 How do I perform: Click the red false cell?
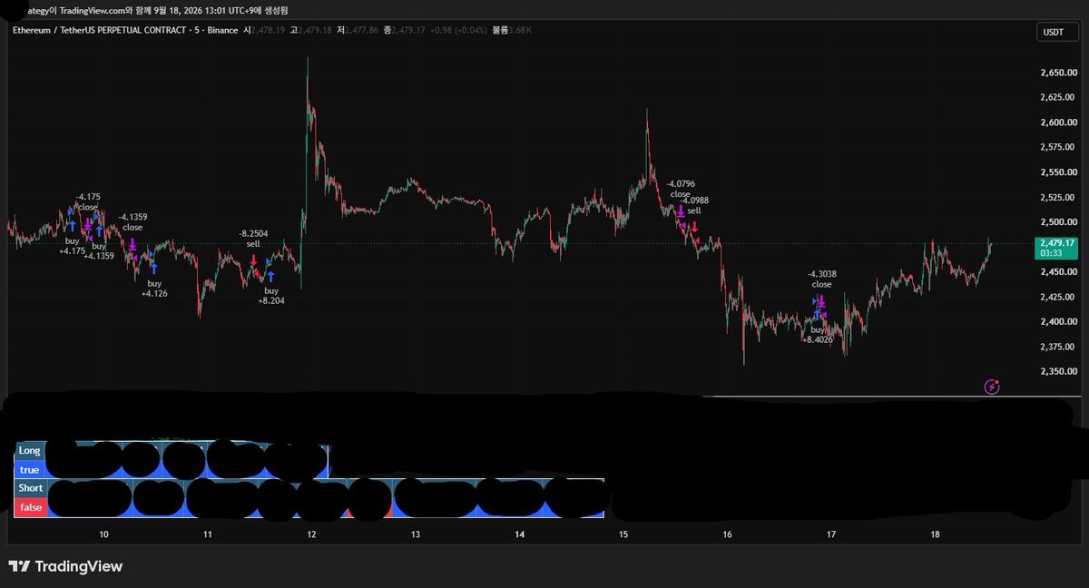pyautogui.click(x=31, y=508)
